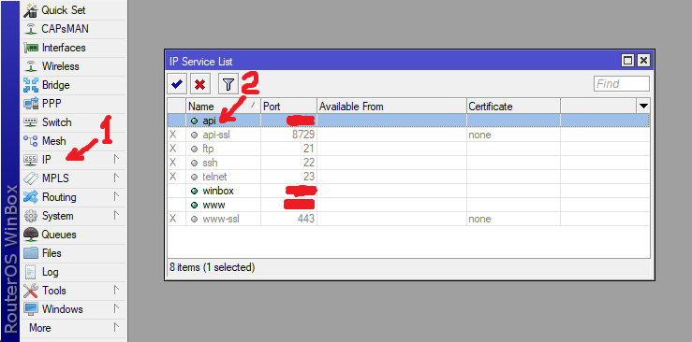Expand the Routing submenu
Image resolution: width=692 pixels, height=342 pixels.
click(x=116, y=197)
